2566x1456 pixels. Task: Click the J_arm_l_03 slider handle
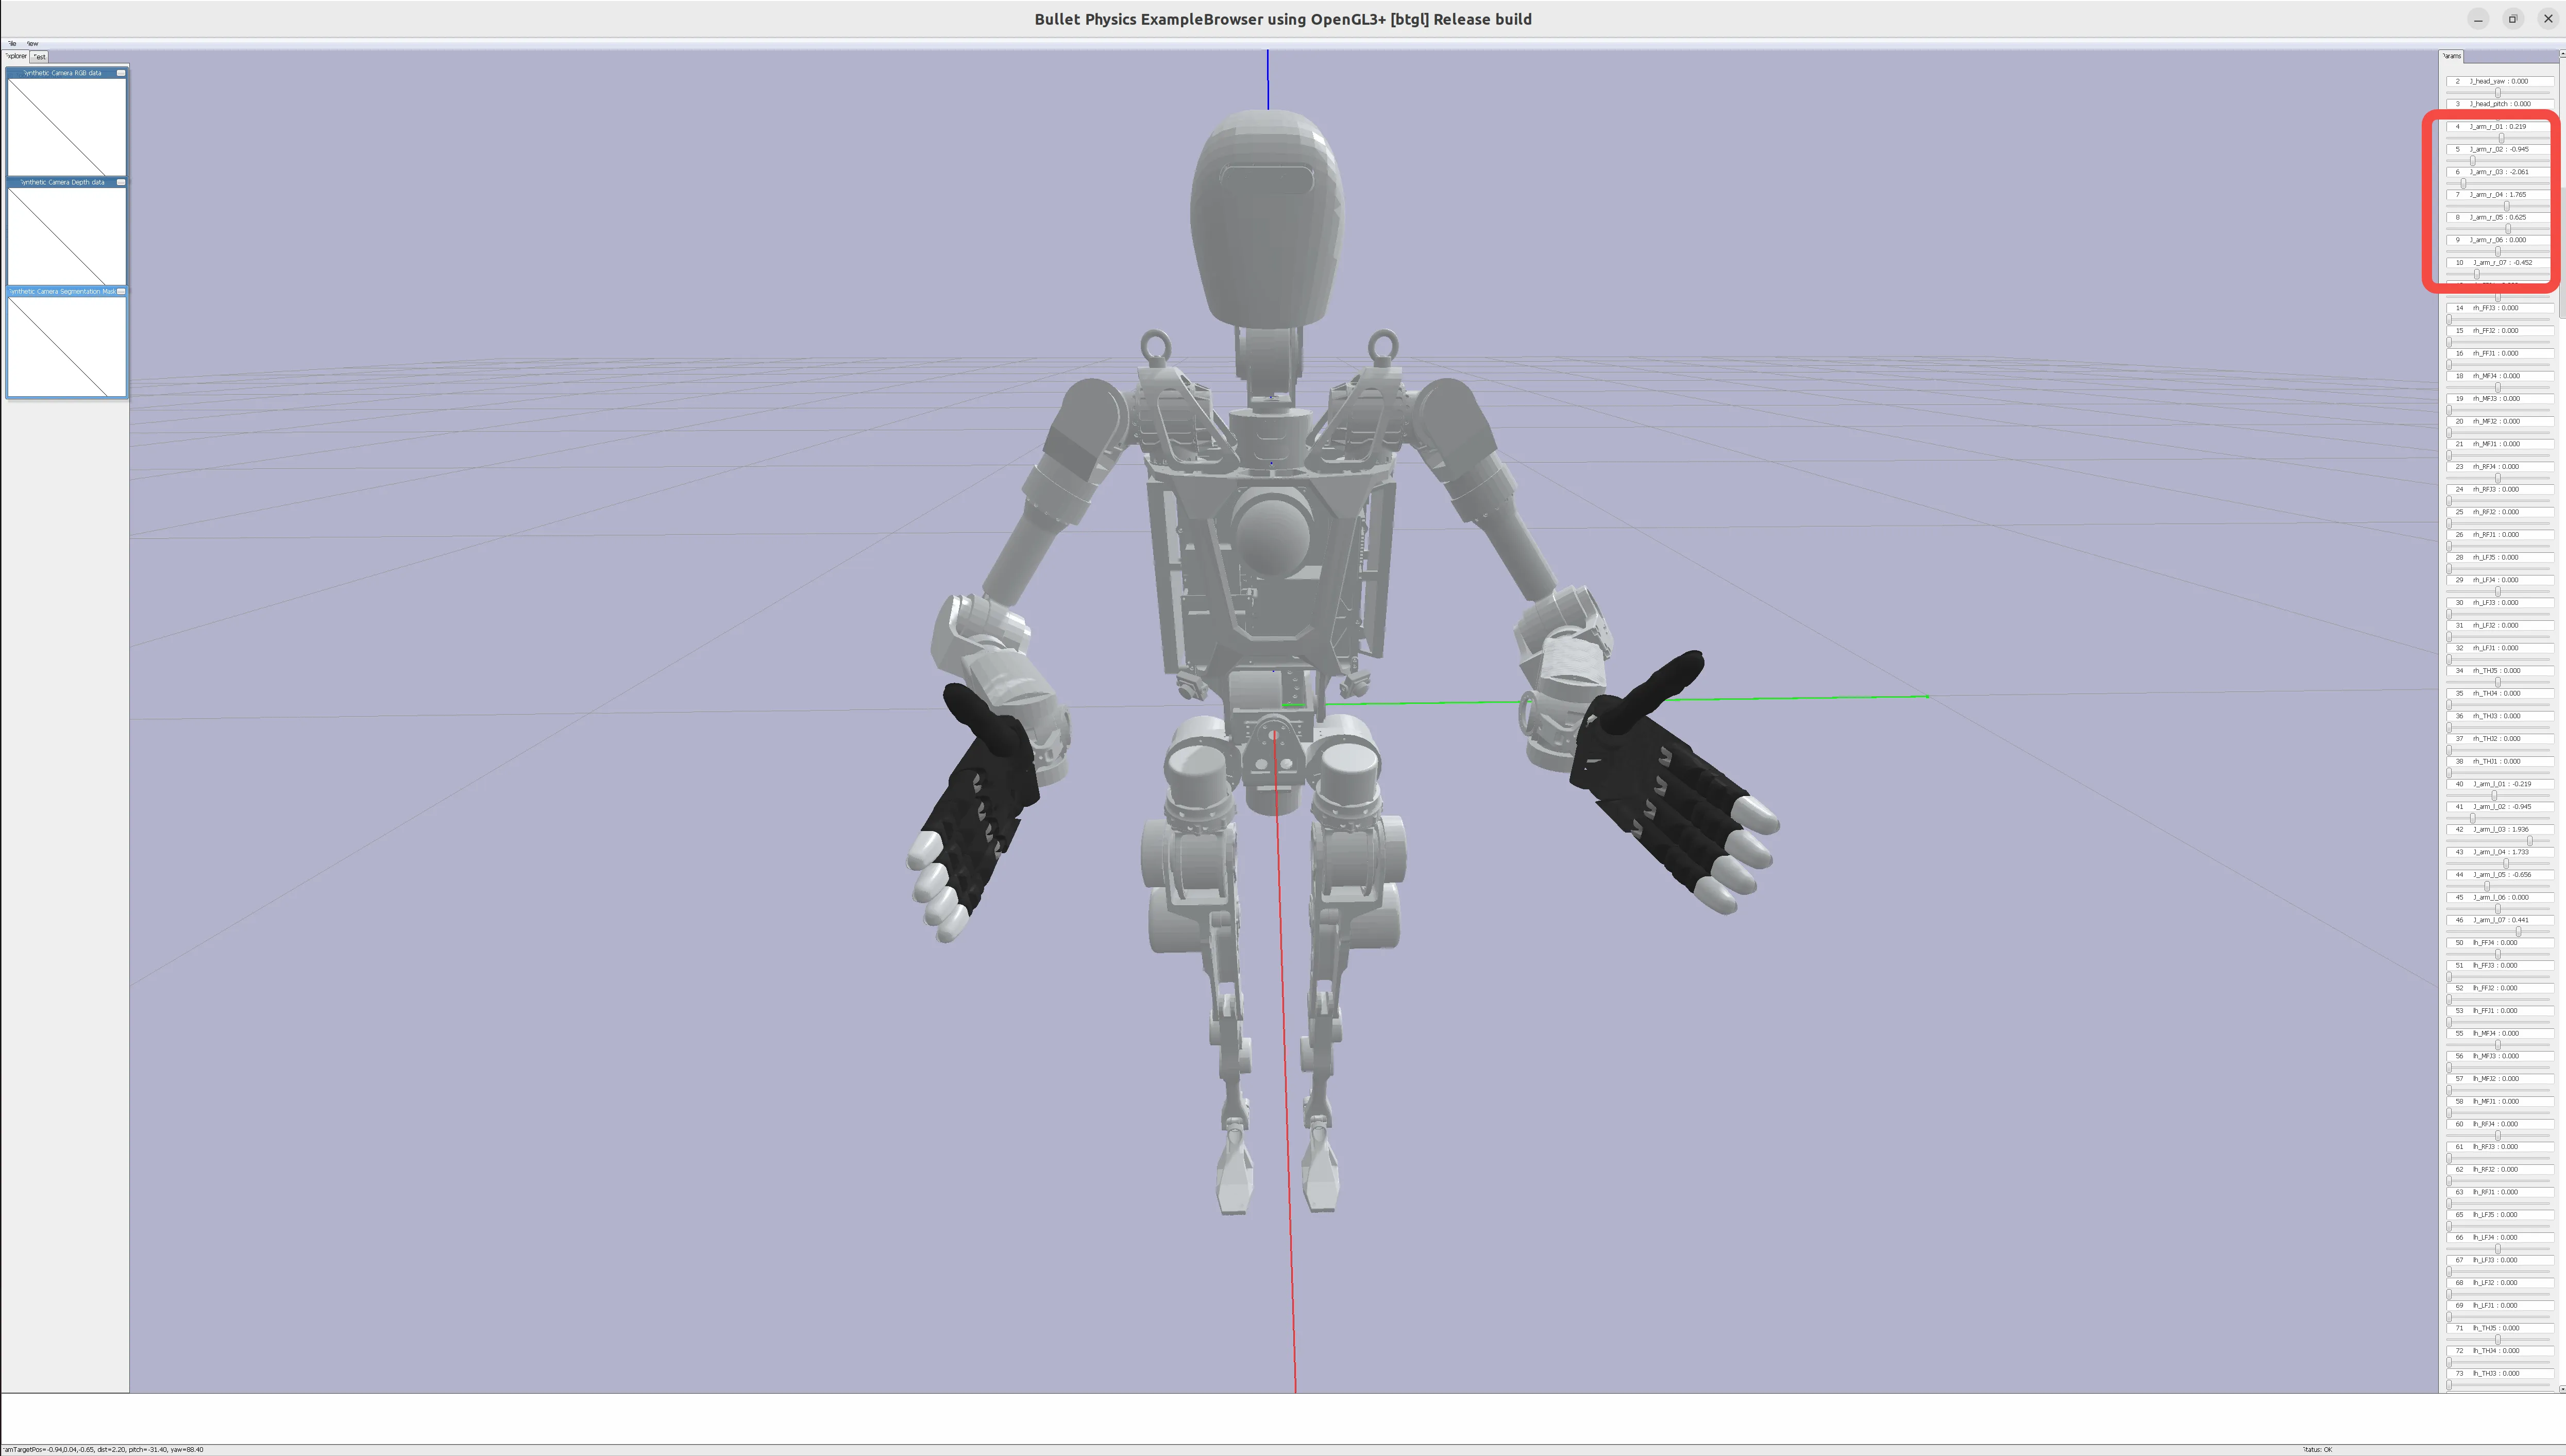point(2530,841)
